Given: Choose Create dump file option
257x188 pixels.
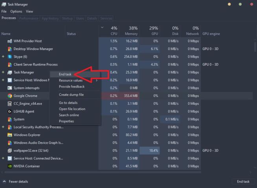Looking at the screenshot, I should click(71, 95).
